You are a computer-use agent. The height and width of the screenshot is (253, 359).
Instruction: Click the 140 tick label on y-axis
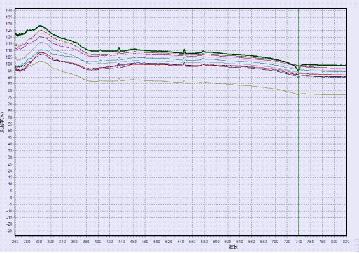click(9, 11)
